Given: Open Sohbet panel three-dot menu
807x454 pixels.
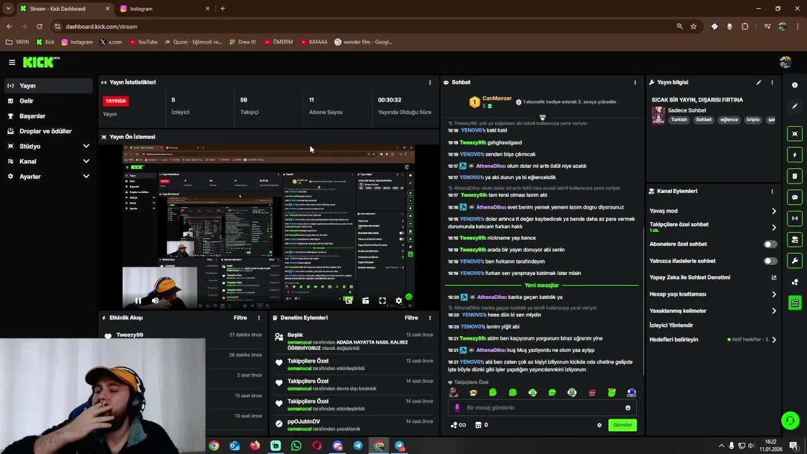Looking at the screenshot, I should 635,83.
